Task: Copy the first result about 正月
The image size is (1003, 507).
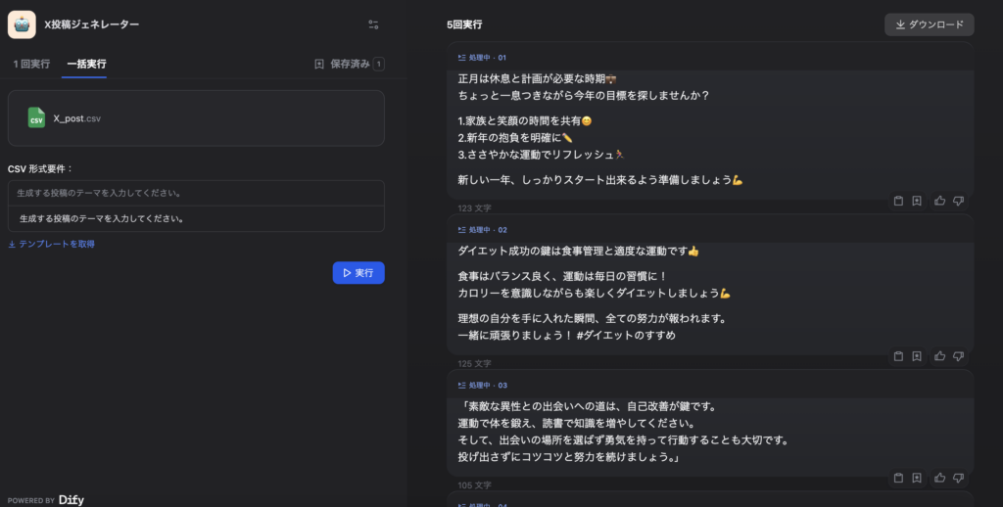Action: (897, 201)
